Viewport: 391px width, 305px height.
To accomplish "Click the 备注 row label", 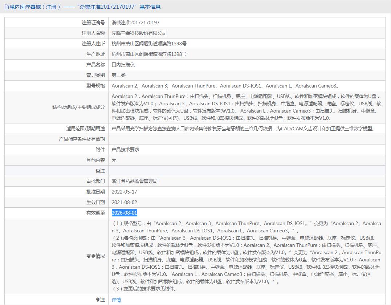I will tap(100, 171).
